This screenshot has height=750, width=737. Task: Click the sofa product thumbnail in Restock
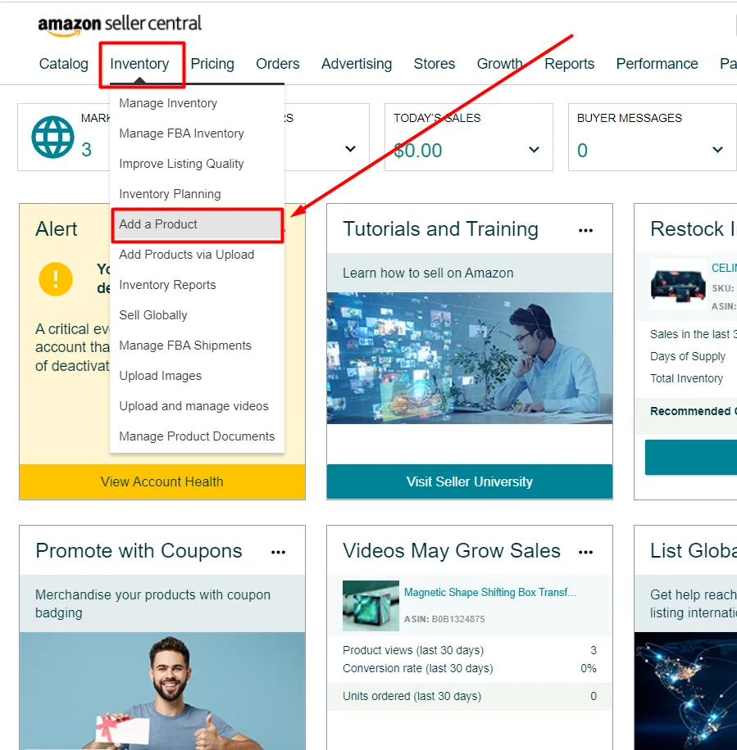pos(678,286)
